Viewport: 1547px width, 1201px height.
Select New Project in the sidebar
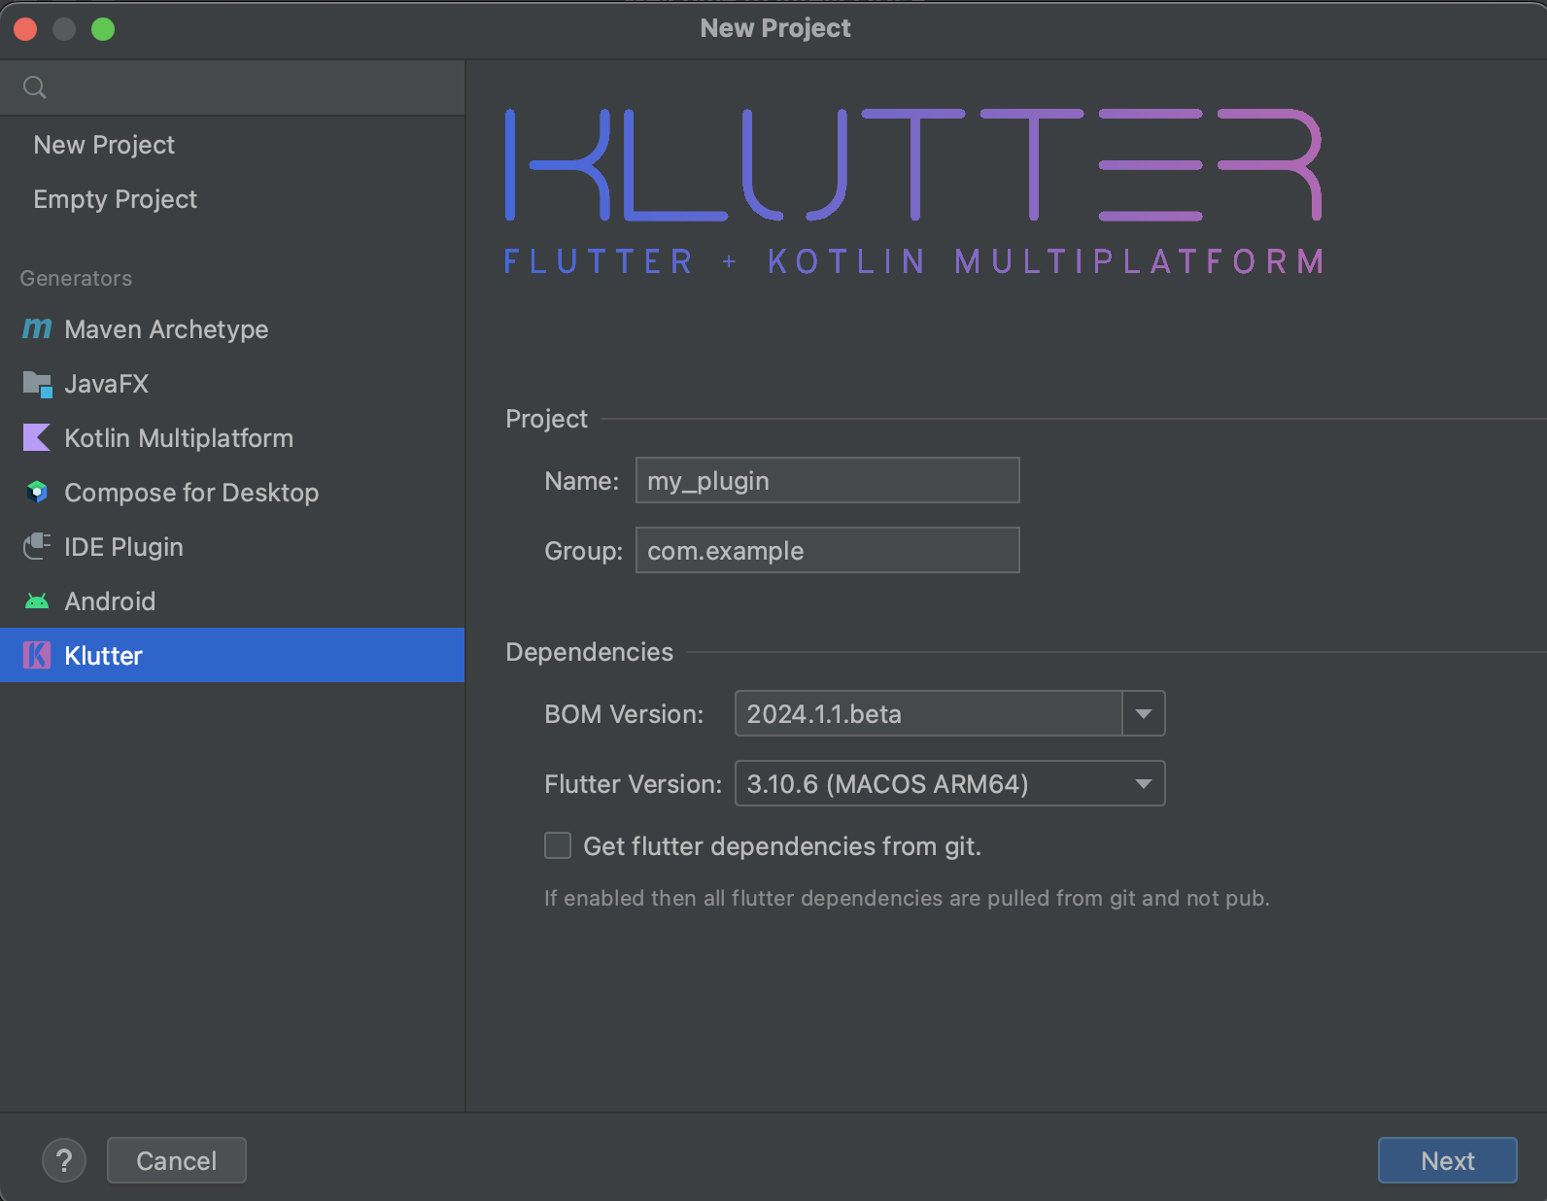pos(104,145)
